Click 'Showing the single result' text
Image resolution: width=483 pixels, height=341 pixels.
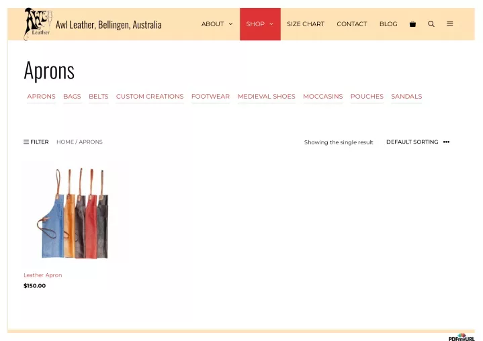(339, 142)
